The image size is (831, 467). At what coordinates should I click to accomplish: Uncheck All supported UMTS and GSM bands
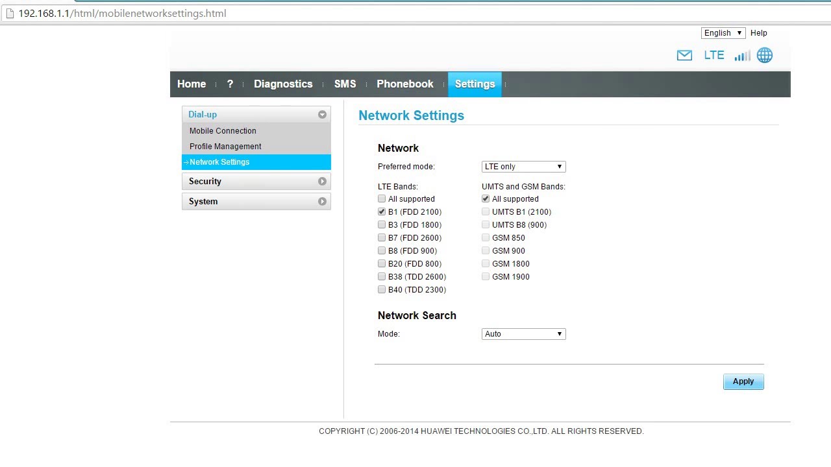tap(486, 199)
